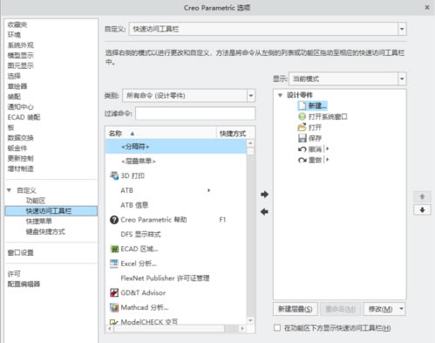Select the 3D 打印 command icon

click(x=114, y=175)
